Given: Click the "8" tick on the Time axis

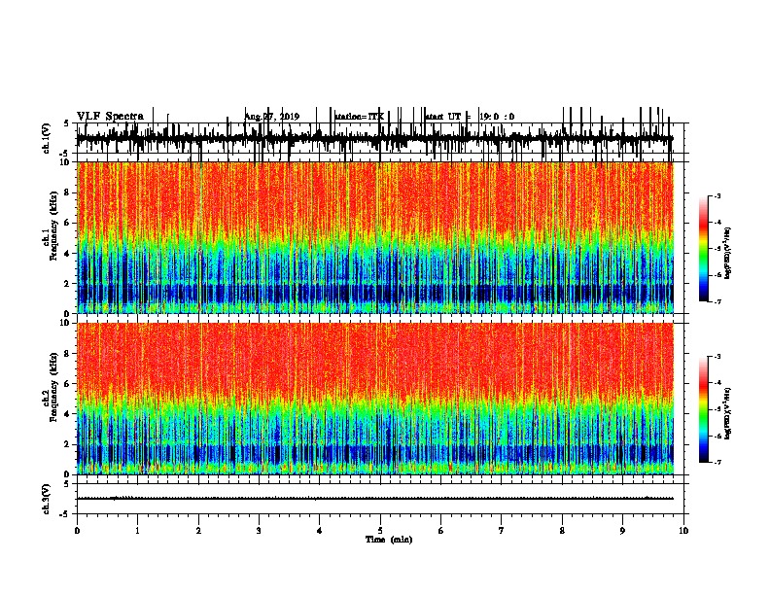Looking at the screenshot, I should tap(562, 531).
